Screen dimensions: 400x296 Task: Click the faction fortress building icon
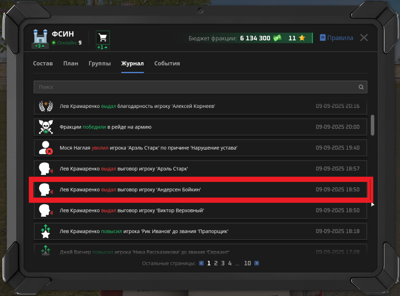[x=40, y=36]
